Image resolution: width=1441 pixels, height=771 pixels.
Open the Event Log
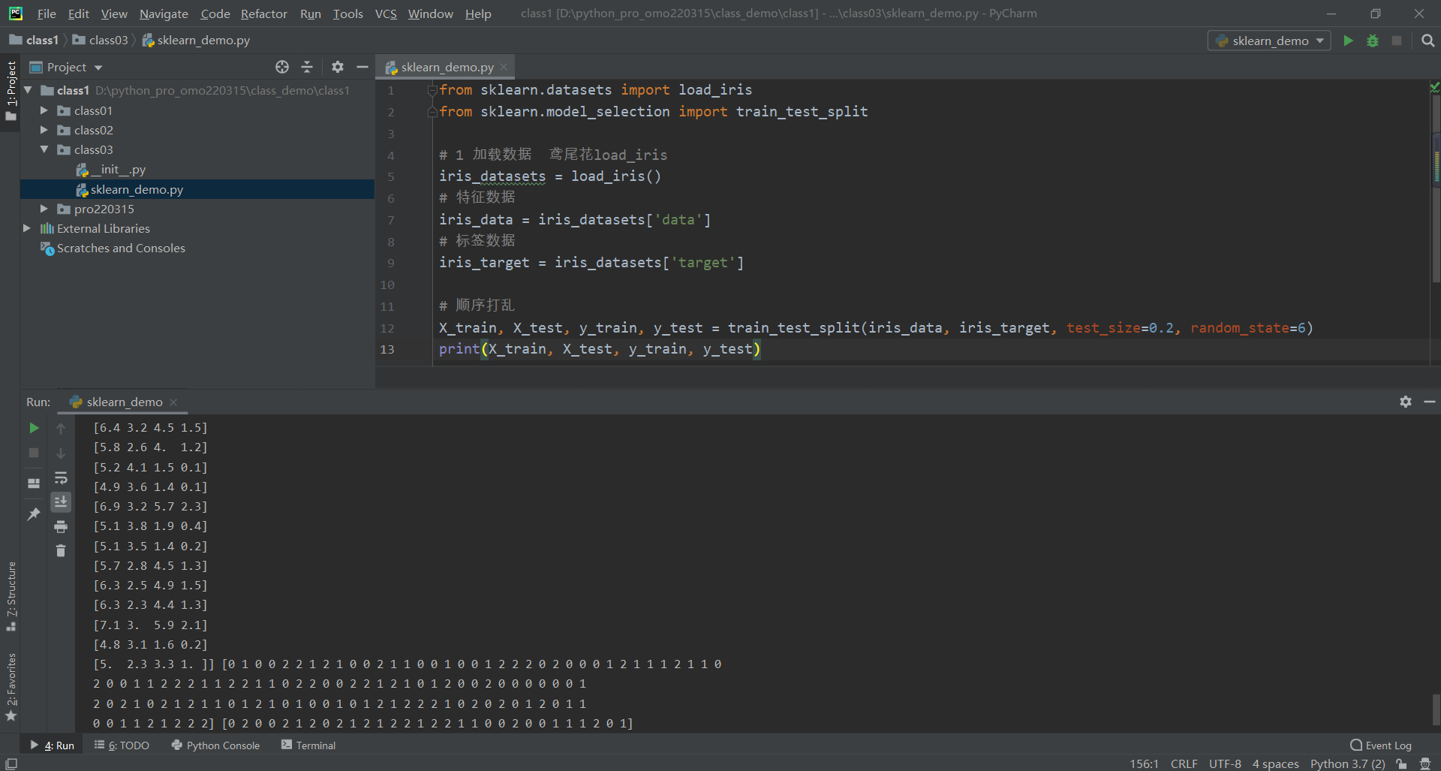1381,745
